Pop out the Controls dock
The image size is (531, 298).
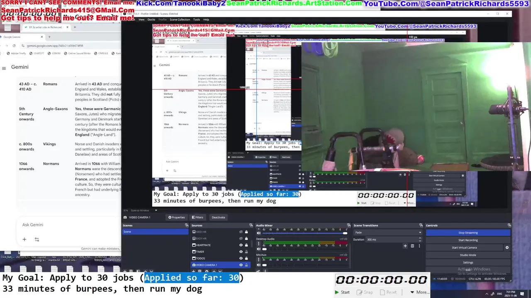point(509,226)
